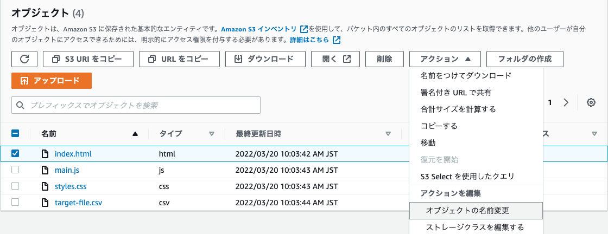This screenshot has width=608, height=234.
Task: Click the アクションを編集 section header
Action: 451,193
